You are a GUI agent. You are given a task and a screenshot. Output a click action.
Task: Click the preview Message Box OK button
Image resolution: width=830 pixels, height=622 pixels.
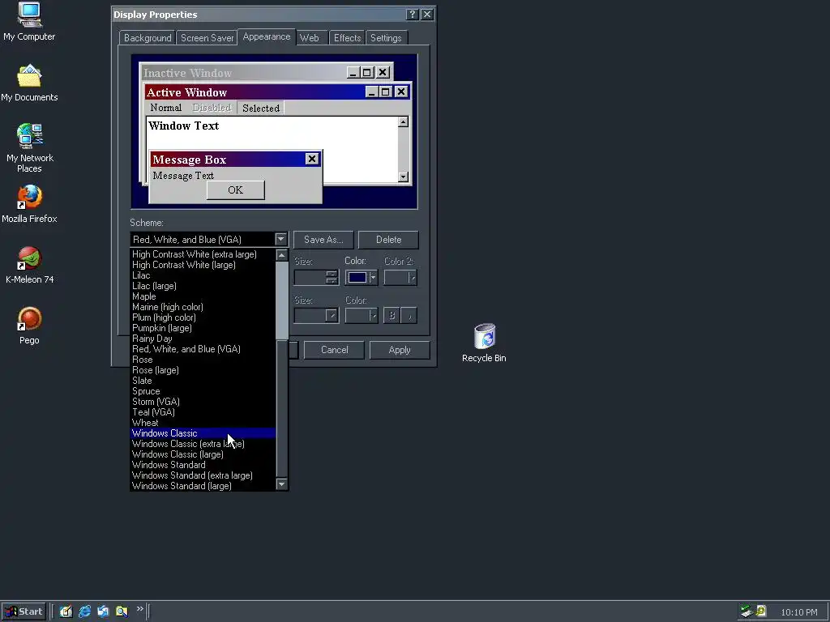tap(236, 190)
